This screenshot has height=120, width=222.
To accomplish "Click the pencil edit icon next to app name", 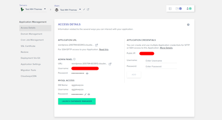I will point(84,9).
